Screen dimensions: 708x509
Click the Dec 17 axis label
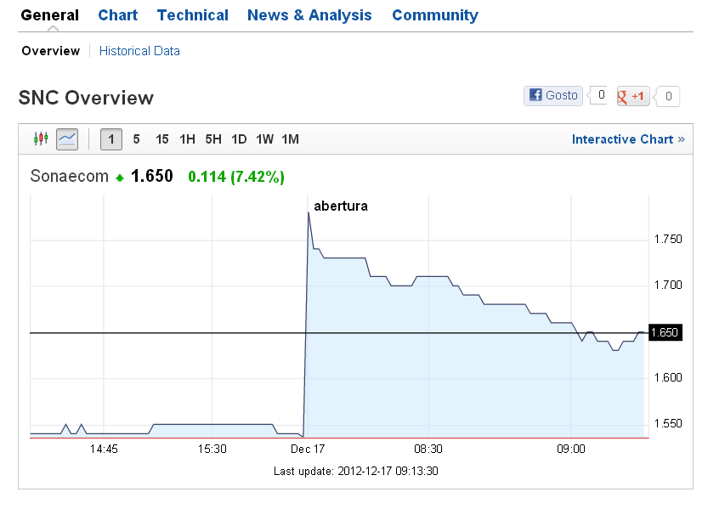(308, 449)
